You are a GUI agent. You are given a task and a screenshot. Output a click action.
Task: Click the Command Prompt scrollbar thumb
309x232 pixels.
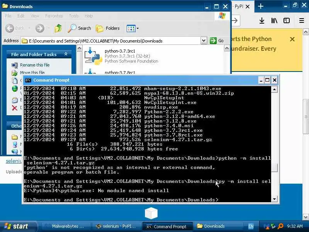point(274,168)
